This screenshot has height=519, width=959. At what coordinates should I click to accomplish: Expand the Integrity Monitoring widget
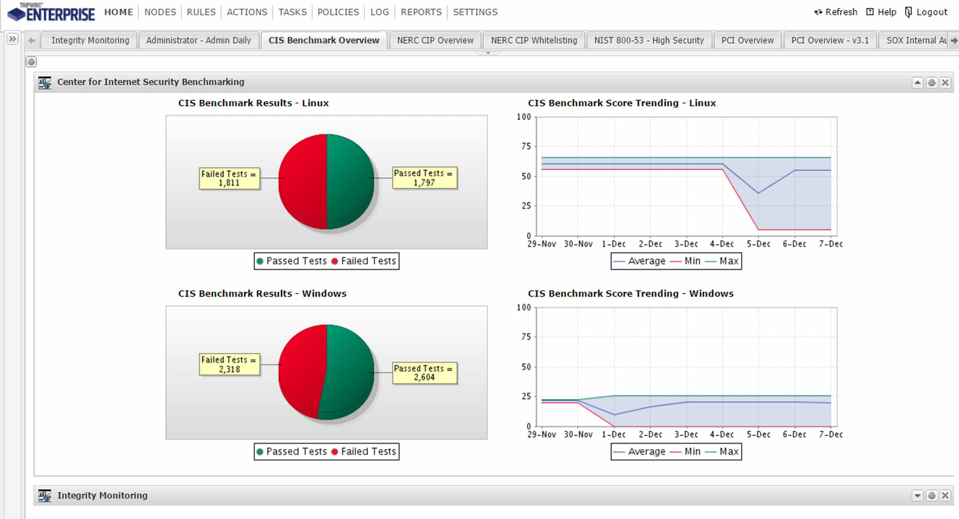coord(918,495)
